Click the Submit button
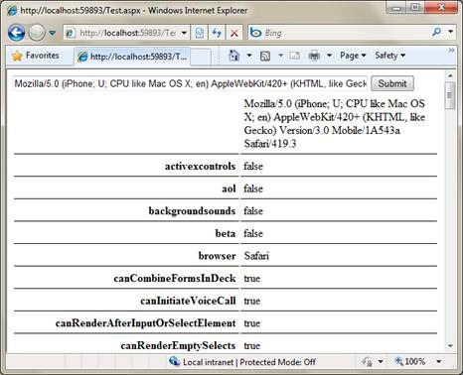 click(x=392, y=83)
